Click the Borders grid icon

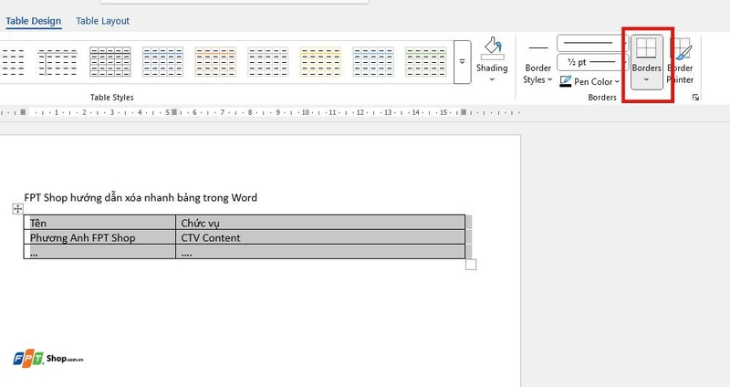(647, 48)
